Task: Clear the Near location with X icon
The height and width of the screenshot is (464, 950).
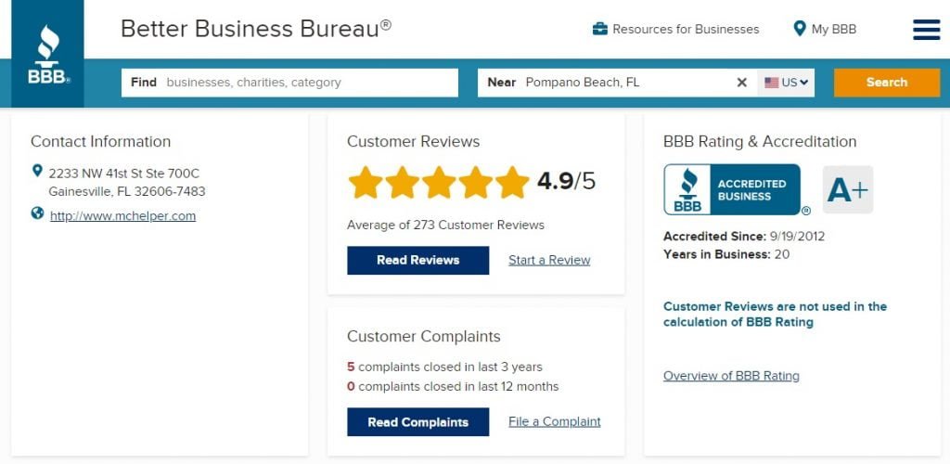Action: [x=741, y=83]
